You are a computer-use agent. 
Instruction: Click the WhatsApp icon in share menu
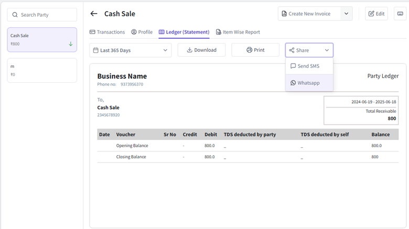293,83
